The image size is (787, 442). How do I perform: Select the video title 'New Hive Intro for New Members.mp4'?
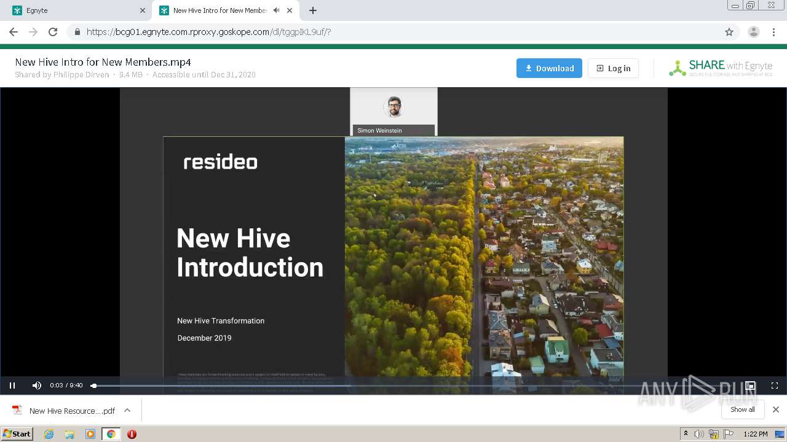[103, 62]
